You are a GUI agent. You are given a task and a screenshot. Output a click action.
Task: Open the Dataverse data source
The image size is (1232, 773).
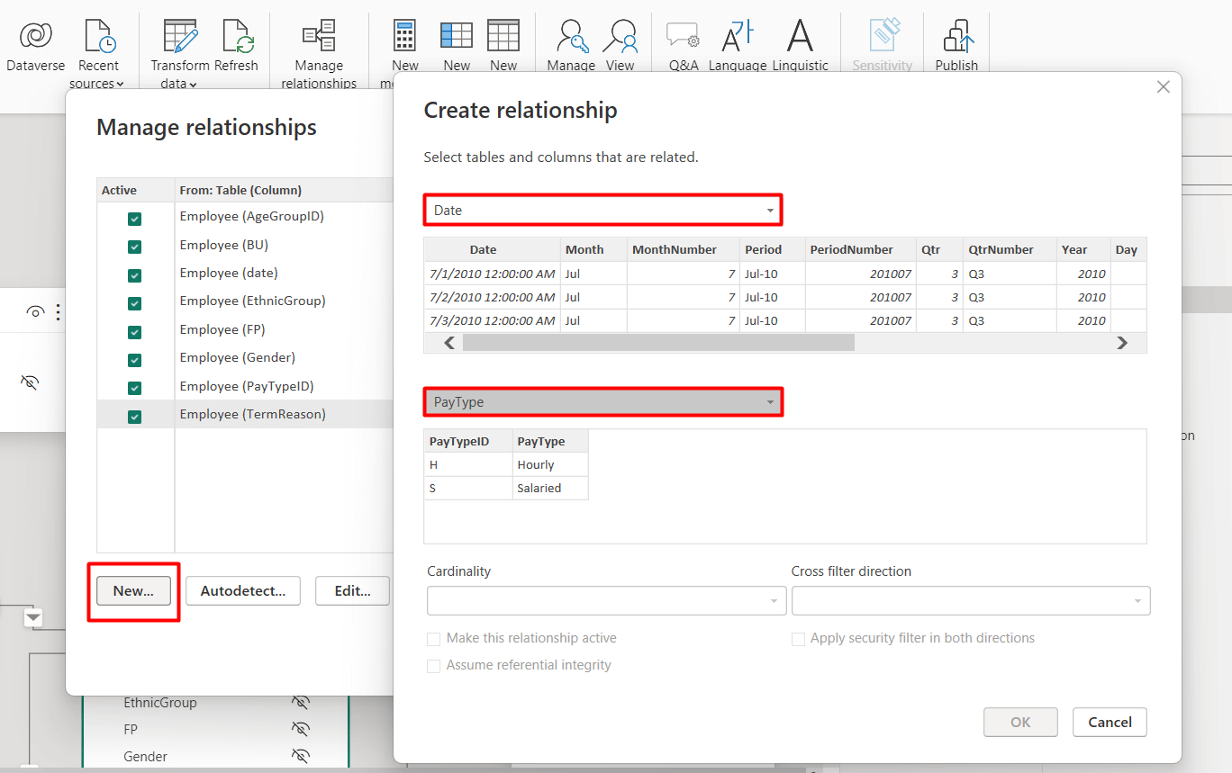tap(35, 36)
